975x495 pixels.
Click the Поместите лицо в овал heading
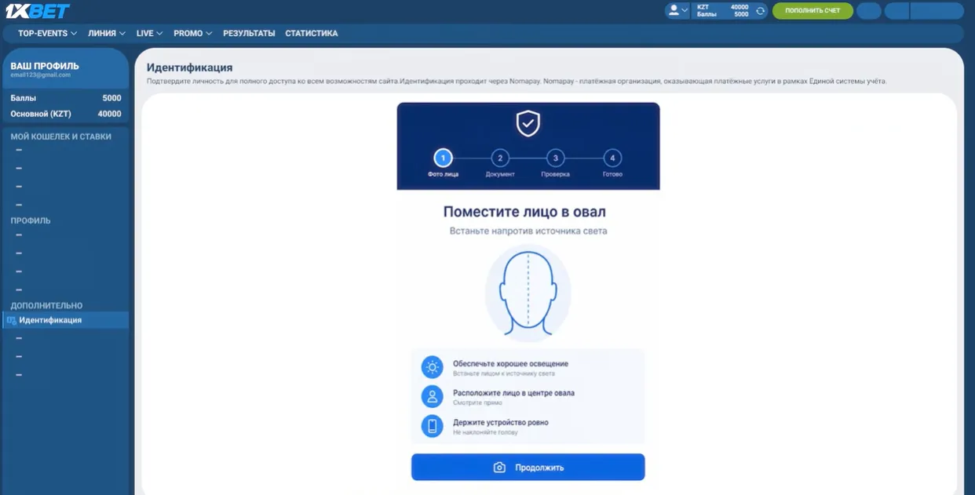(x=524, y=212)
